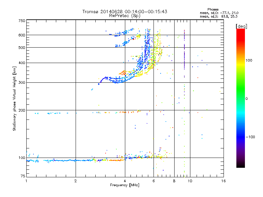
Task: Click the 'mean, sd,X: 93.5, 25.3' text
Action: point(219,16)
